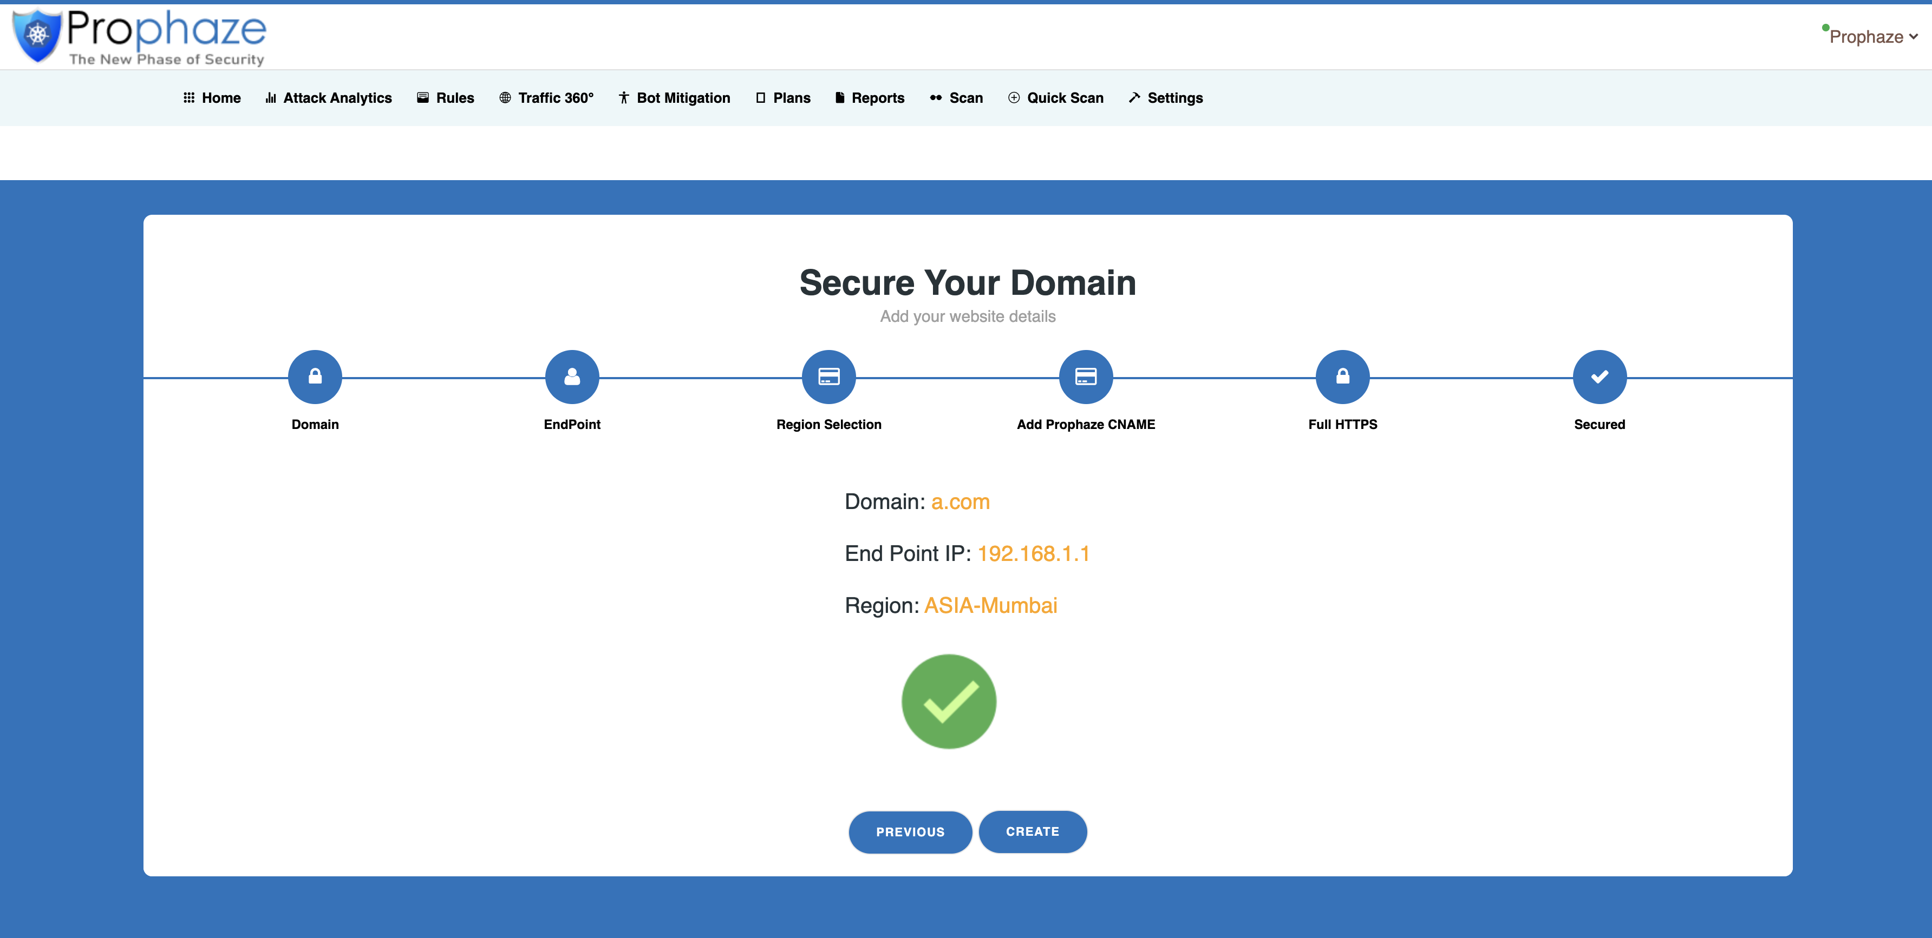
Task: Click the a.com domain link
Action: coord(960,502)
